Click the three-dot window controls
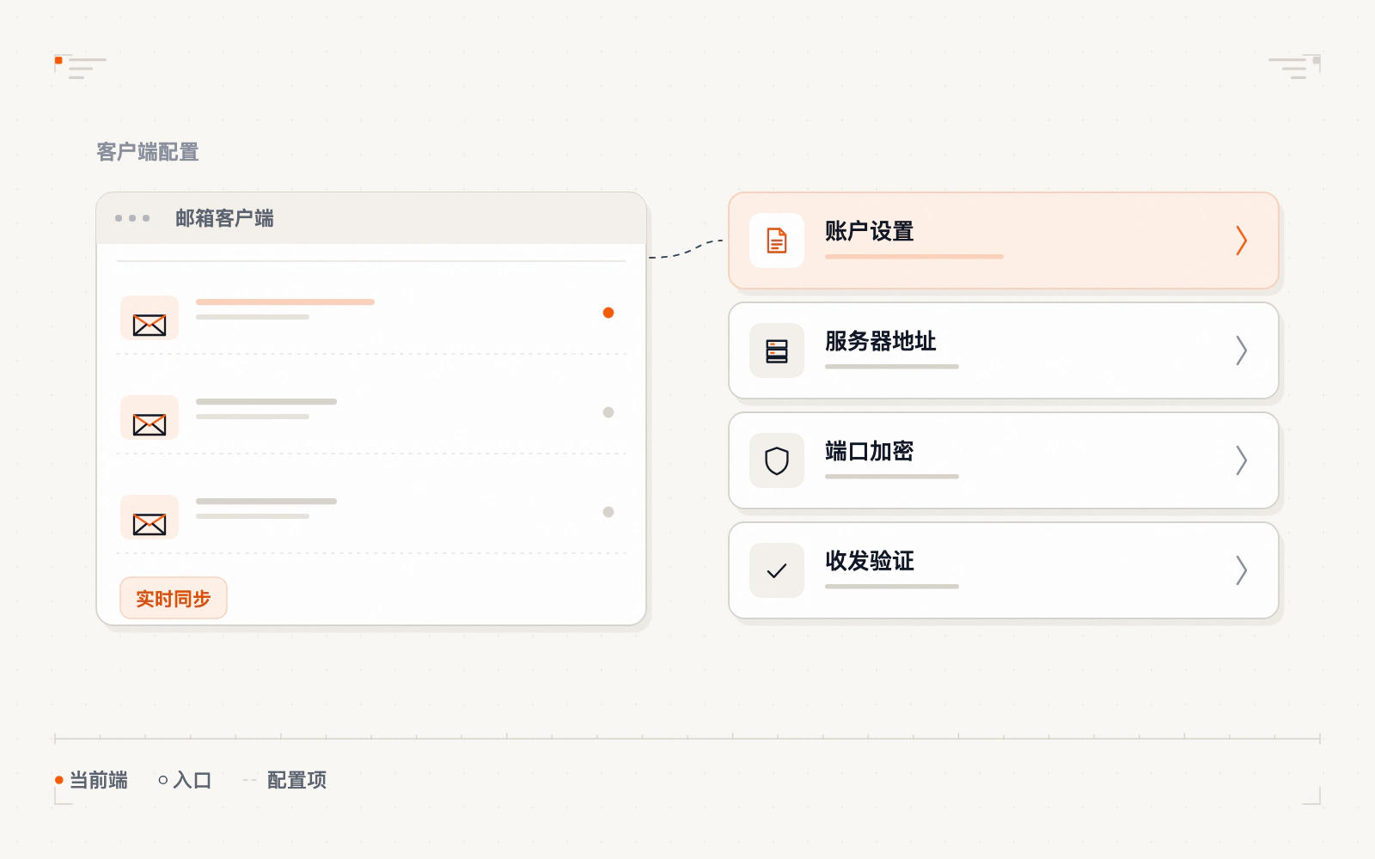The width and height of the screenshot is (1375, 859). (x=132, y=218)
